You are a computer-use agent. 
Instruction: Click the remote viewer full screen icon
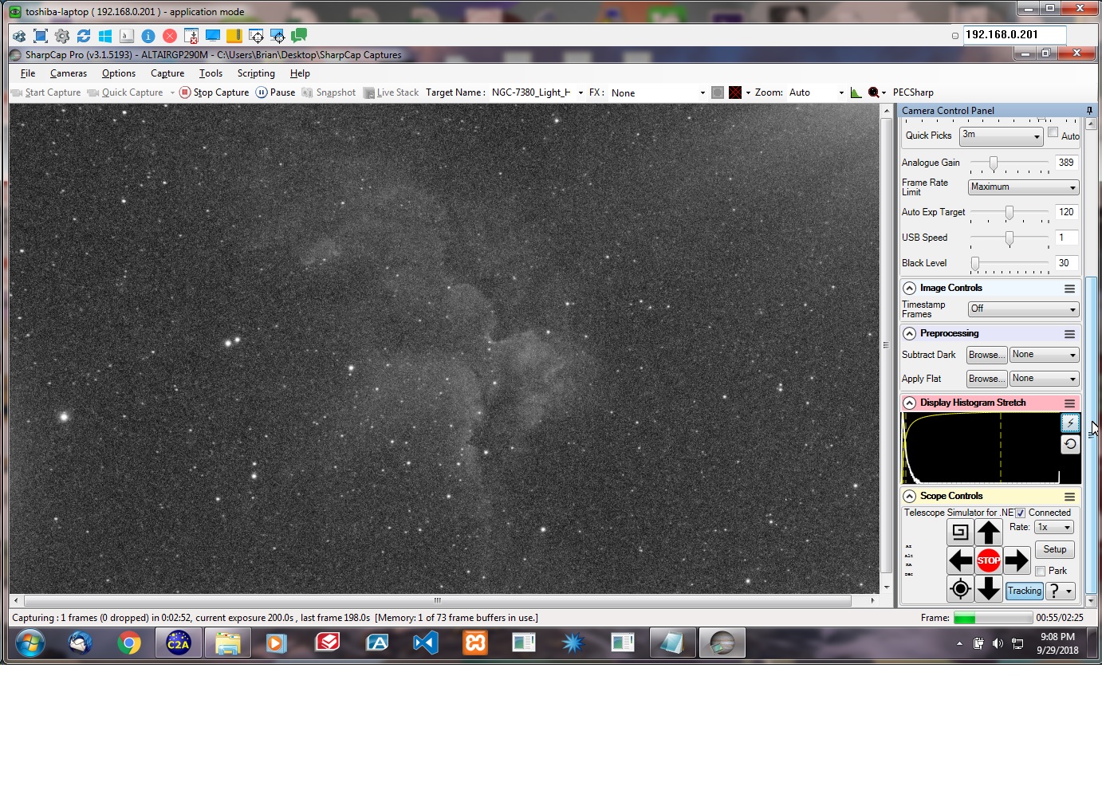click(x=41, y=36)
